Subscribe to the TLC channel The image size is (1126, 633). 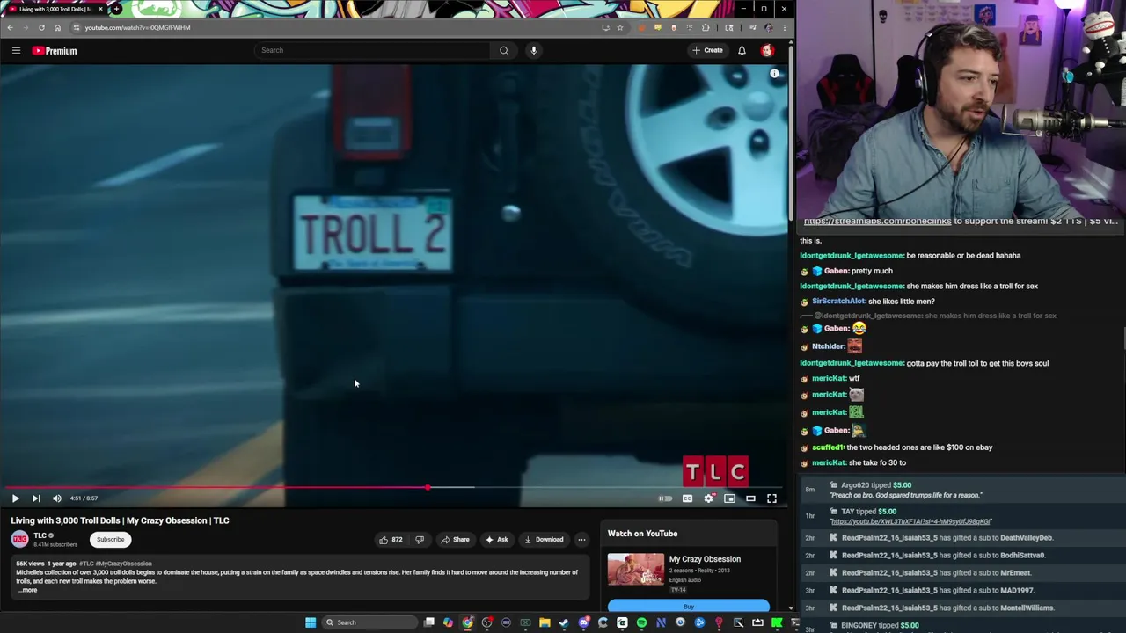(111, 540)
